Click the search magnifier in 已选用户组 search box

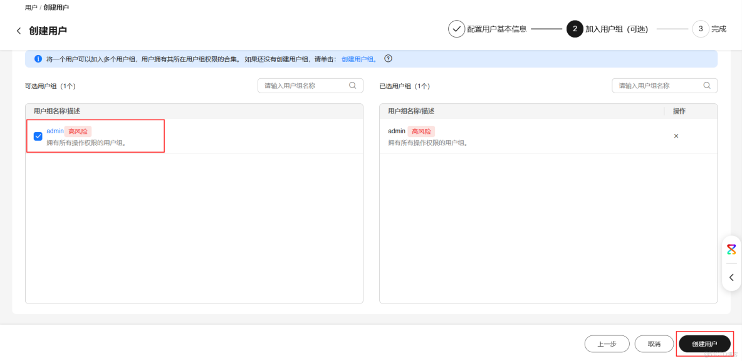[707, 85]
